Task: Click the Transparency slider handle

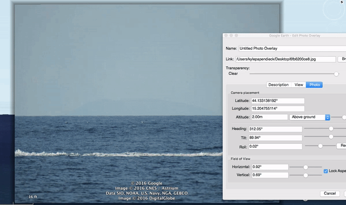Action: pos(336,74)
